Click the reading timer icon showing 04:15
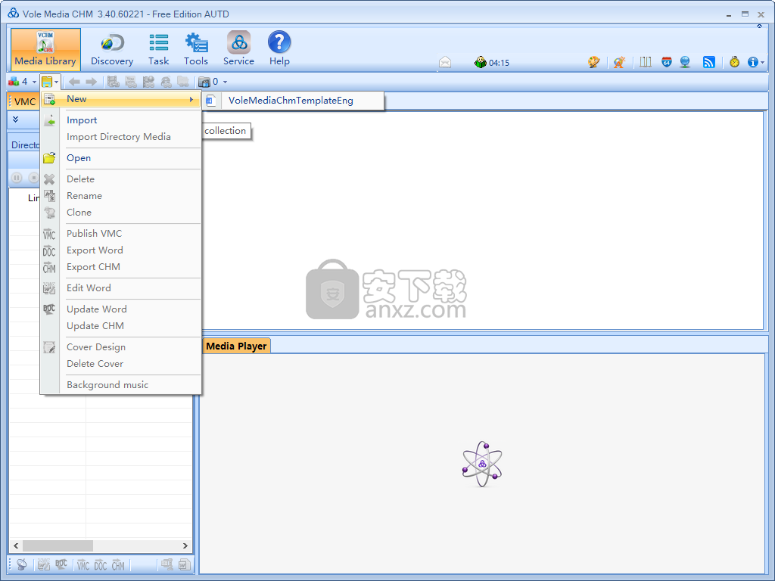 click(492, 62)
